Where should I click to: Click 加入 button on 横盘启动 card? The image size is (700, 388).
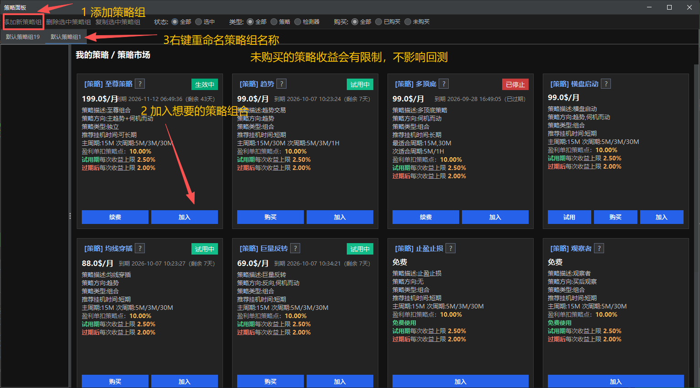662,217
